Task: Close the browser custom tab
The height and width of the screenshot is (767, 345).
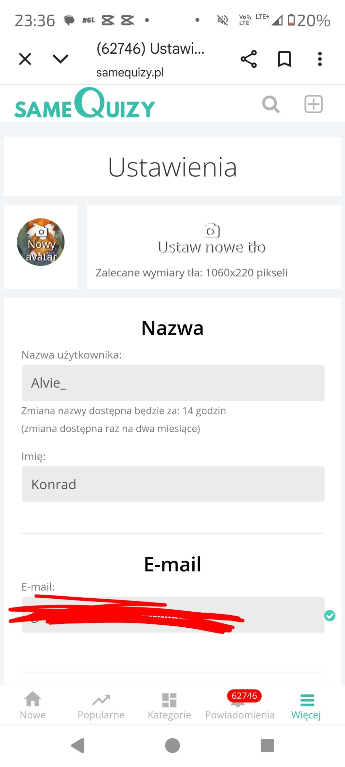Action: (25, 59)
